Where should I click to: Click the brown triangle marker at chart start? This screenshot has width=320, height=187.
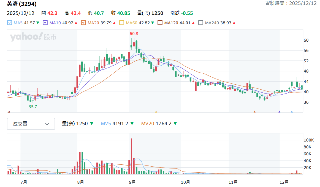[9, 112]
